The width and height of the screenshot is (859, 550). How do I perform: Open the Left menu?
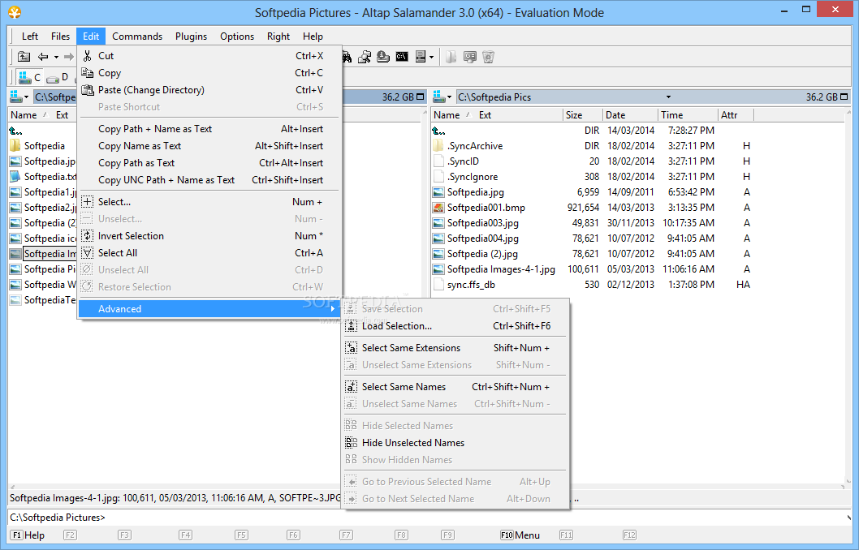(29, 37)
